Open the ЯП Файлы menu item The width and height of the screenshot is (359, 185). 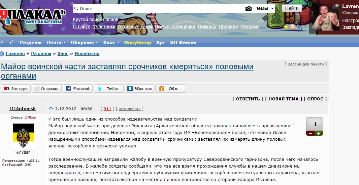(183, 43)
